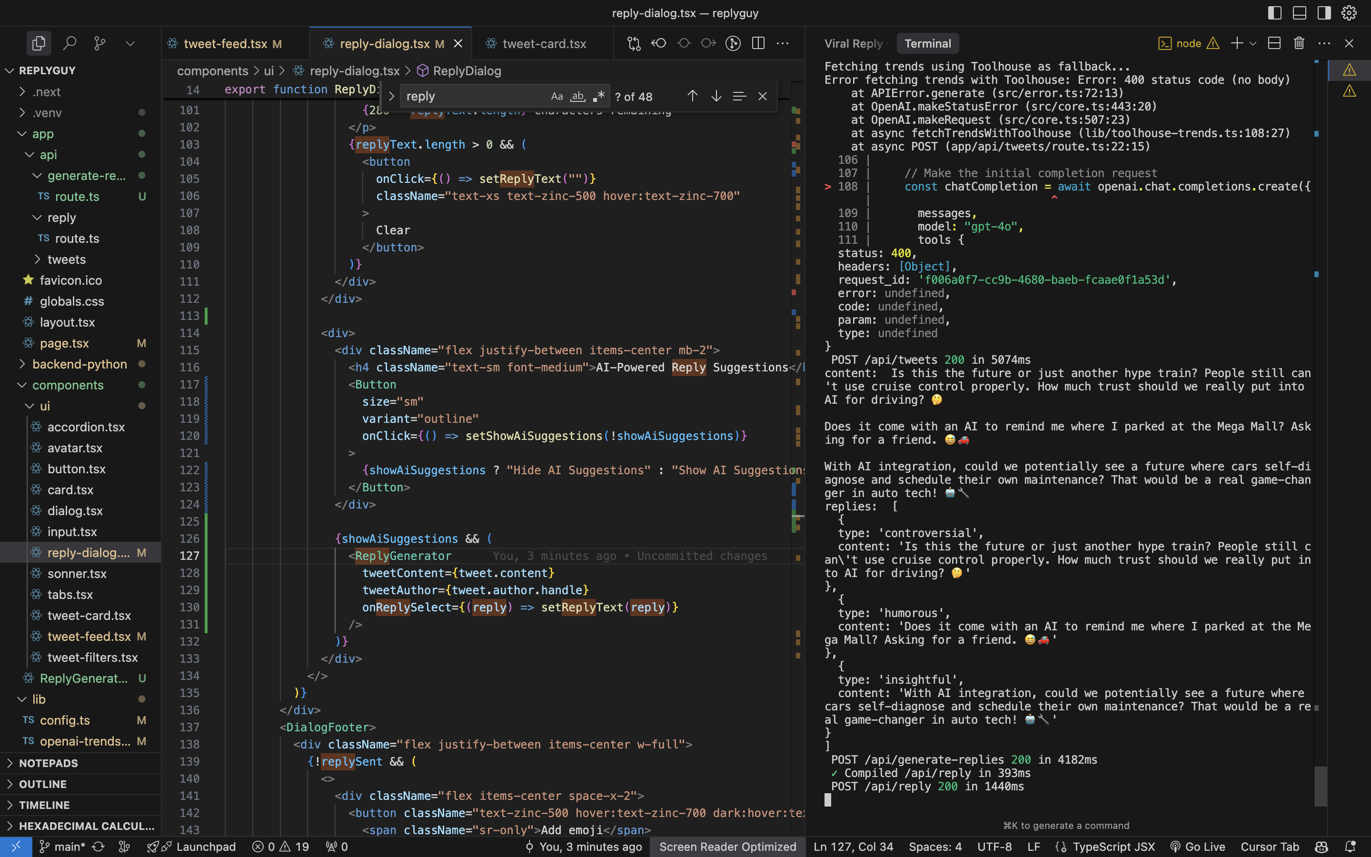
Task: Click the compare changes icon in editor toolbar
Action: [634, 43]
